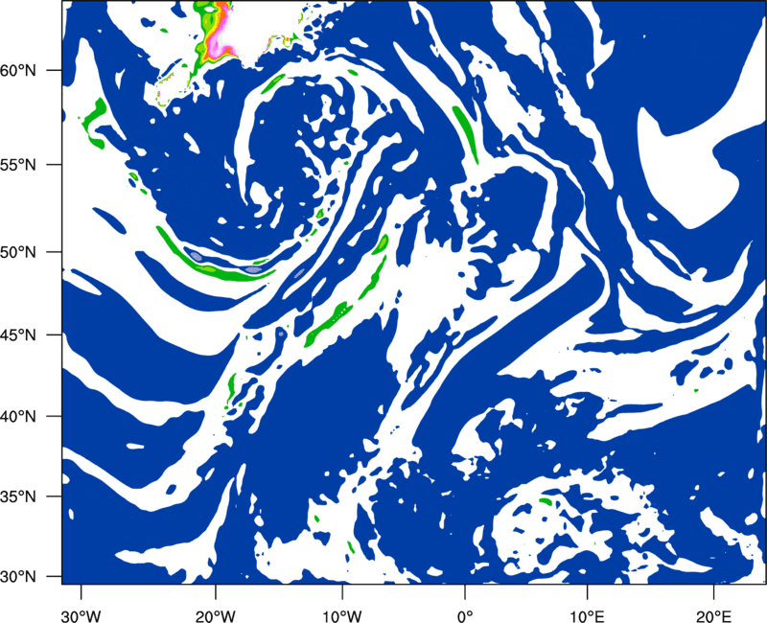This screenshot has width=767, height=623.
Task: Click the 30°W longitude label
Action: click(81, 616)
